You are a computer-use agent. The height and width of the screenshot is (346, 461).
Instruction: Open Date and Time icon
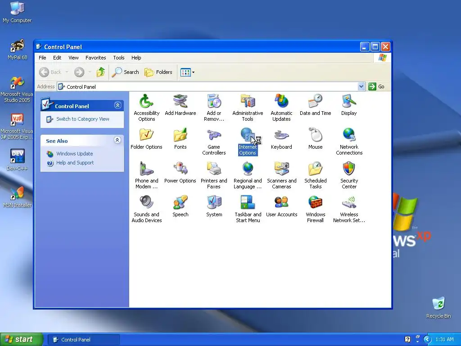click(315, 101)
